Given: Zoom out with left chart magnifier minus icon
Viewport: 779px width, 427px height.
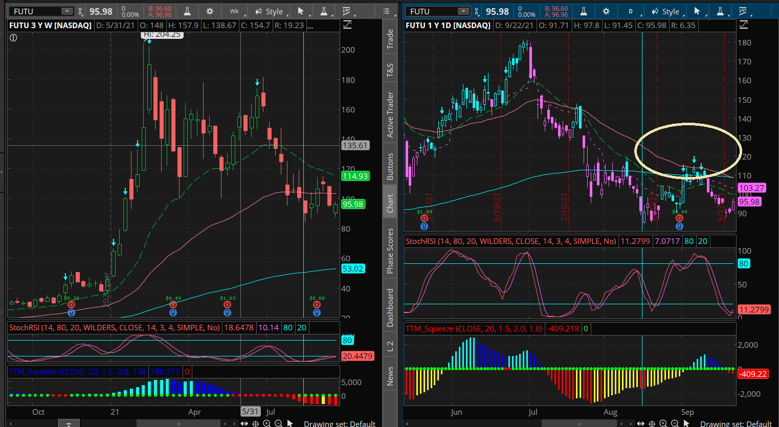Looking at the screenshot, I should tap(278, 423).
